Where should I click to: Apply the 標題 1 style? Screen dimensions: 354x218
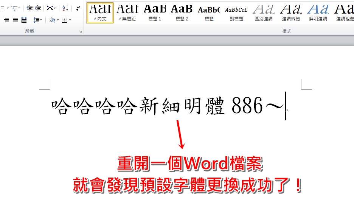click(x=155, y=13)
